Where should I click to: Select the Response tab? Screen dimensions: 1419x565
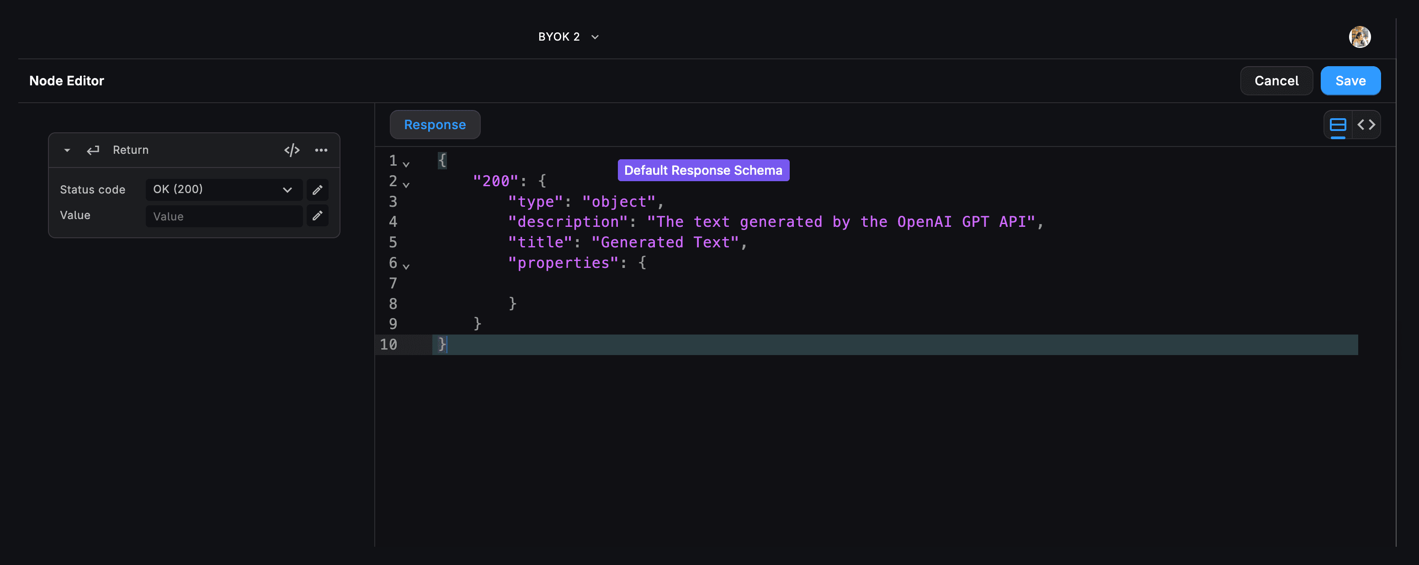coord(435,124)
